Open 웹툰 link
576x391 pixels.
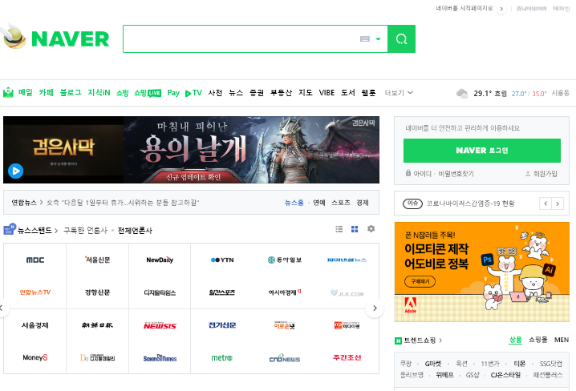pos(368,93)
